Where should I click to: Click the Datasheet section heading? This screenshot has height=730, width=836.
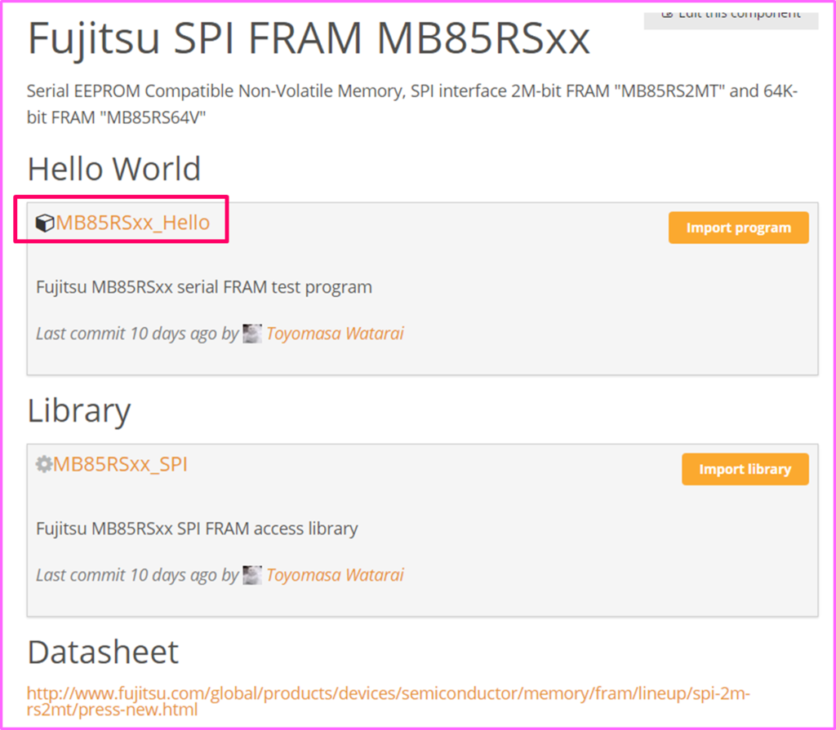coord(103,653)
